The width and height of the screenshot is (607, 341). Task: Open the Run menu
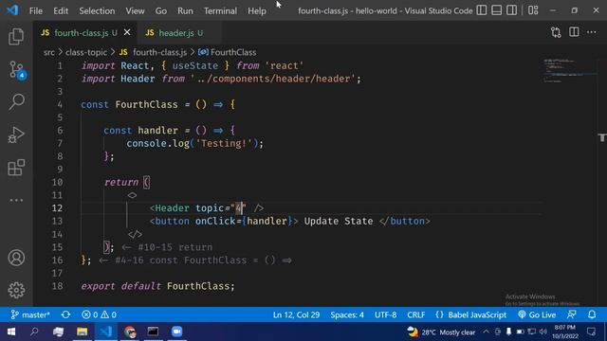coord(185,10)
